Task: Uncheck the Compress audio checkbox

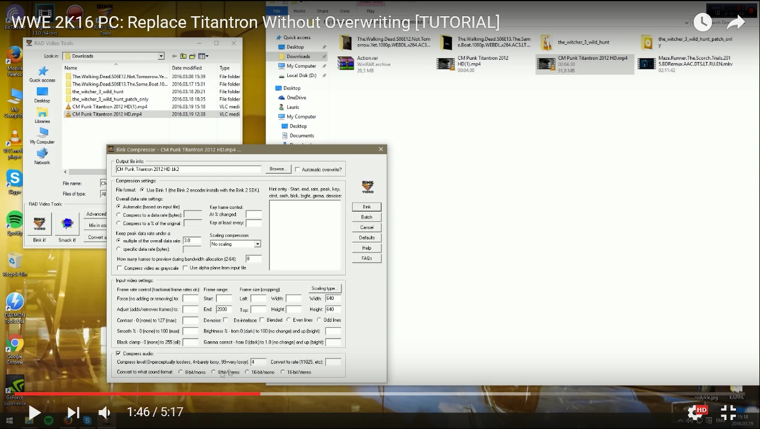Action: pyautogui.click(x=118, y=354)
